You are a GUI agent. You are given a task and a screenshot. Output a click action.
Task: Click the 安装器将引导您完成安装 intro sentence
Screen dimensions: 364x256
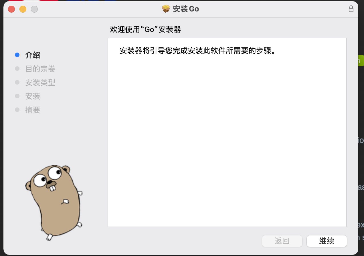tap(197, 51)
